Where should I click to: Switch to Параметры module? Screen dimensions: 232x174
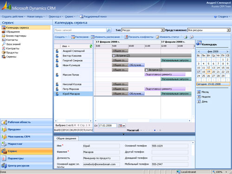pos(26,159)
